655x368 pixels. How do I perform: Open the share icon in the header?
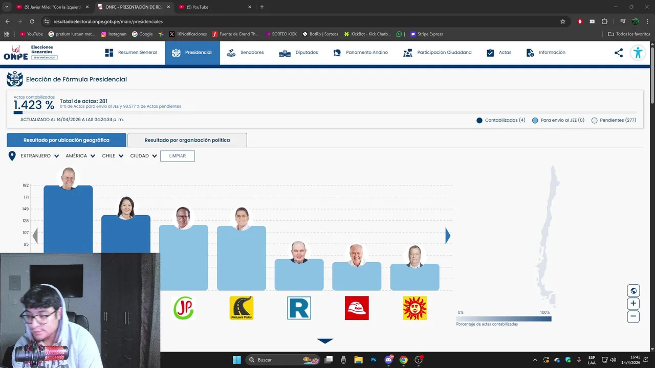coord(619,53)
